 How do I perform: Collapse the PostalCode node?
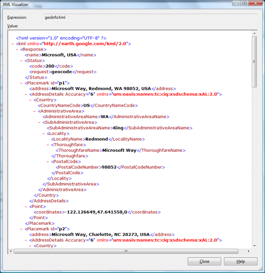(x=48, y=161)
